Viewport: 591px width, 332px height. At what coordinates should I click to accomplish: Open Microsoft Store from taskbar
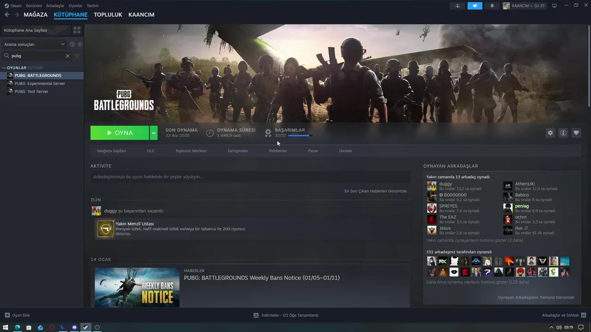(x=29, y=327)
